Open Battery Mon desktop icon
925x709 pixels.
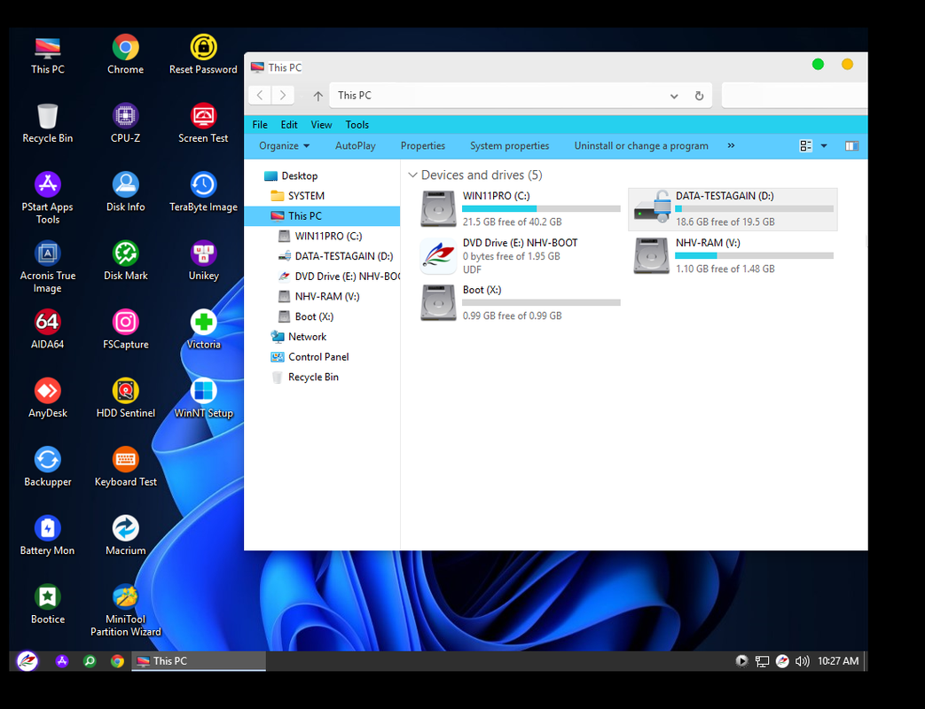(47, 535)
